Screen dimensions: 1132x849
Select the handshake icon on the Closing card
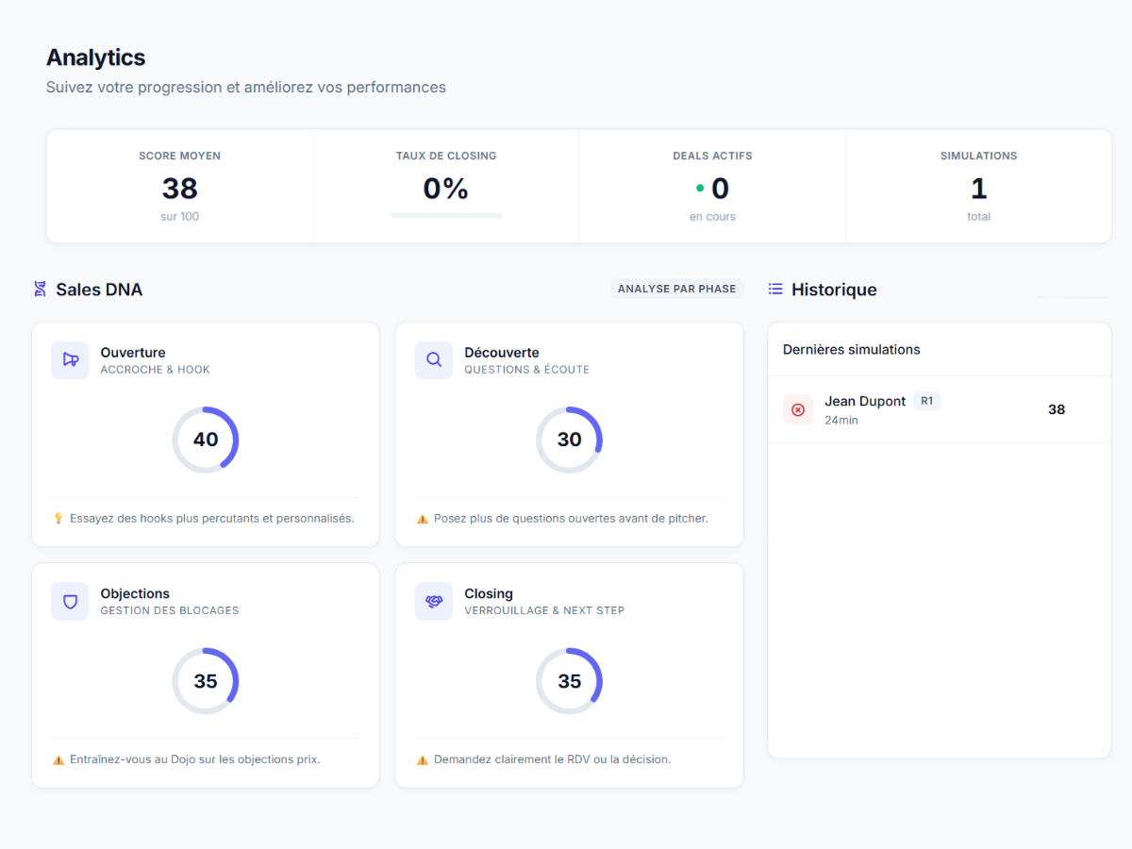(x=434, y=601)
